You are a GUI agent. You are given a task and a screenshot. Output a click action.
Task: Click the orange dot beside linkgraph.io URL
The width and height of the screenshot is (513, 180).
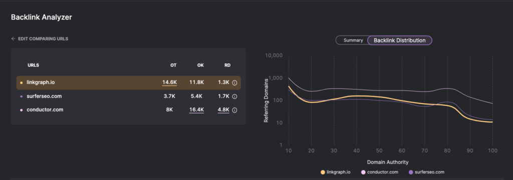(22, 83)
